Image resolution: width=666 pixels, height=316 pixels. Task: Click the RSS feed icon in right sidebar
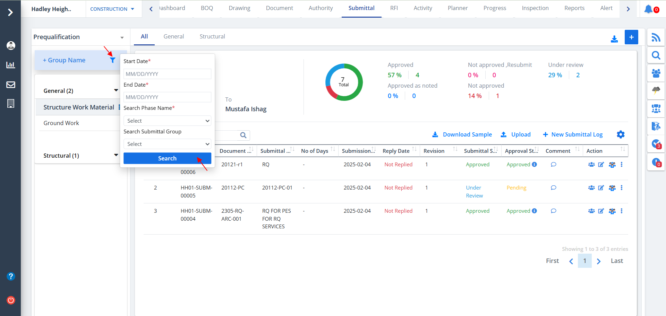point(656,37)
